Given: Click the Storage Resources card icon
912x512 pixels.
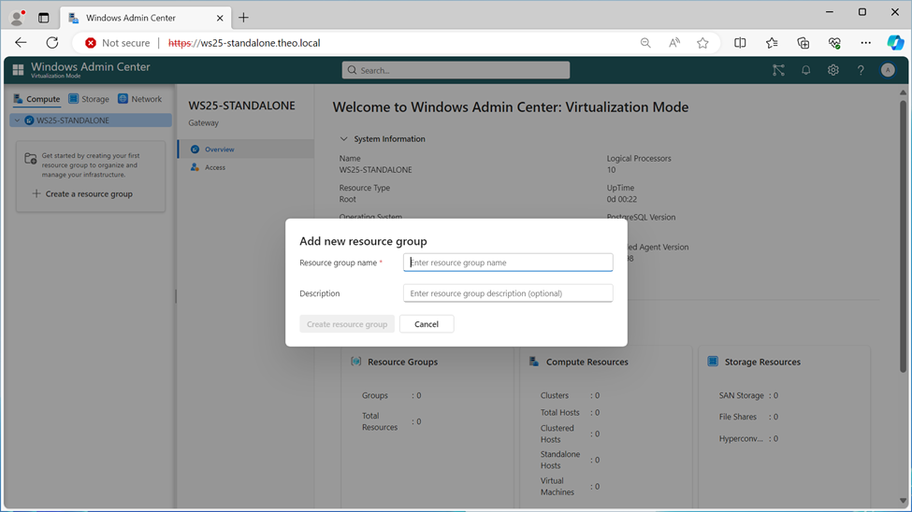Looking at the screenshot, I should coord(713,362).
